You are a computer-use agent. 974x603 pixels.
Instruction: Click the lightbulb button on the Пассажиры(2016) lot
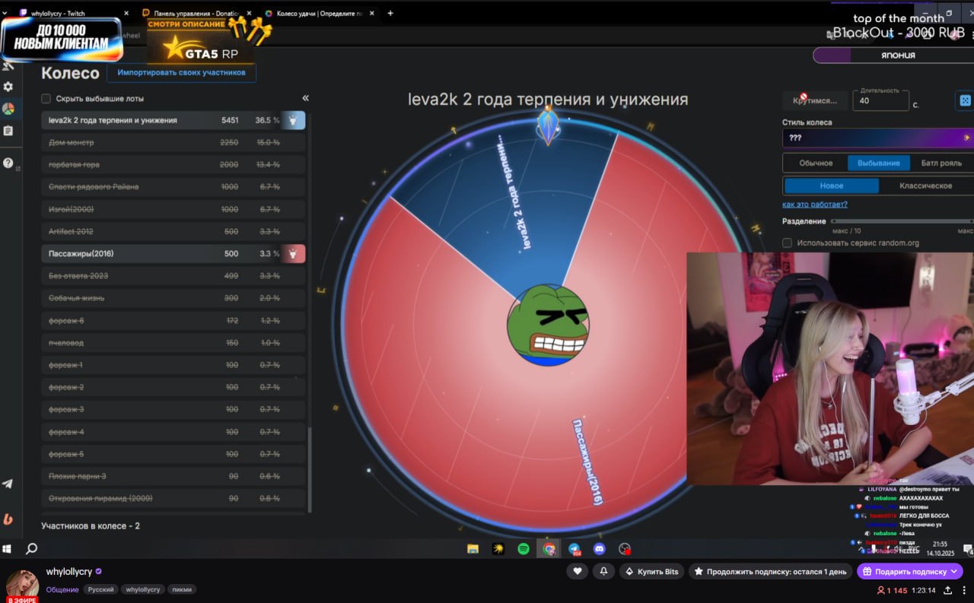[x=293, y=253]
